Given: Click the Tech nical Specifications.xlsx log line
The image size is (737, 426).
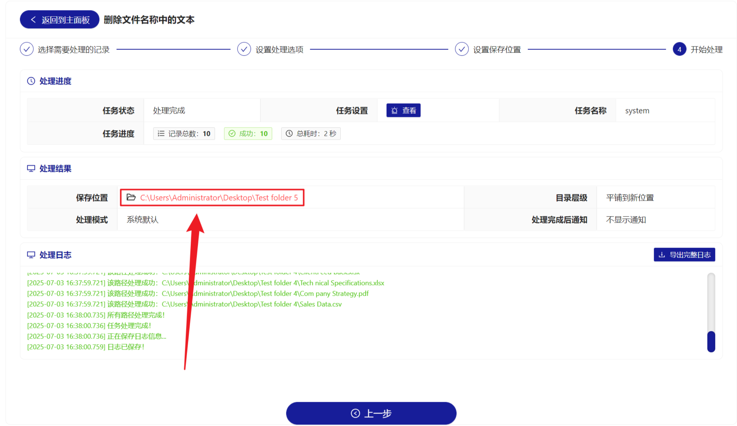Looking at the screenshot, I should [x=206, y=283].
